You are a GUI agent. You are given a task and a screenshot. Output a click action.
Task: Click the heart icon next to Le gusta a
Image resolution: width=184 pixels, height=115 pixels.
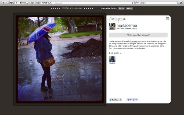(110, 53)
